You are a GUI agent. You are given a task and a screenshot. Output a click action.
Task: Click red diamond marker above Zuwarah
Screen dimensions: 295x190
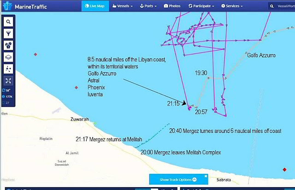(x=77, y=87)
